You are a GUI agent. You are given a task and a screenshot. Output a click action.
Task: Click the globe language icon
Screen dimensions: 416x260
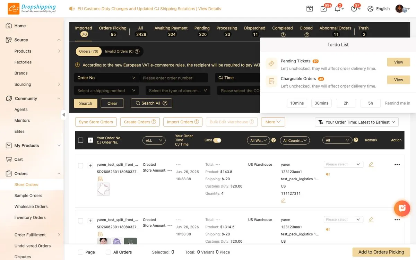[371, 9]
